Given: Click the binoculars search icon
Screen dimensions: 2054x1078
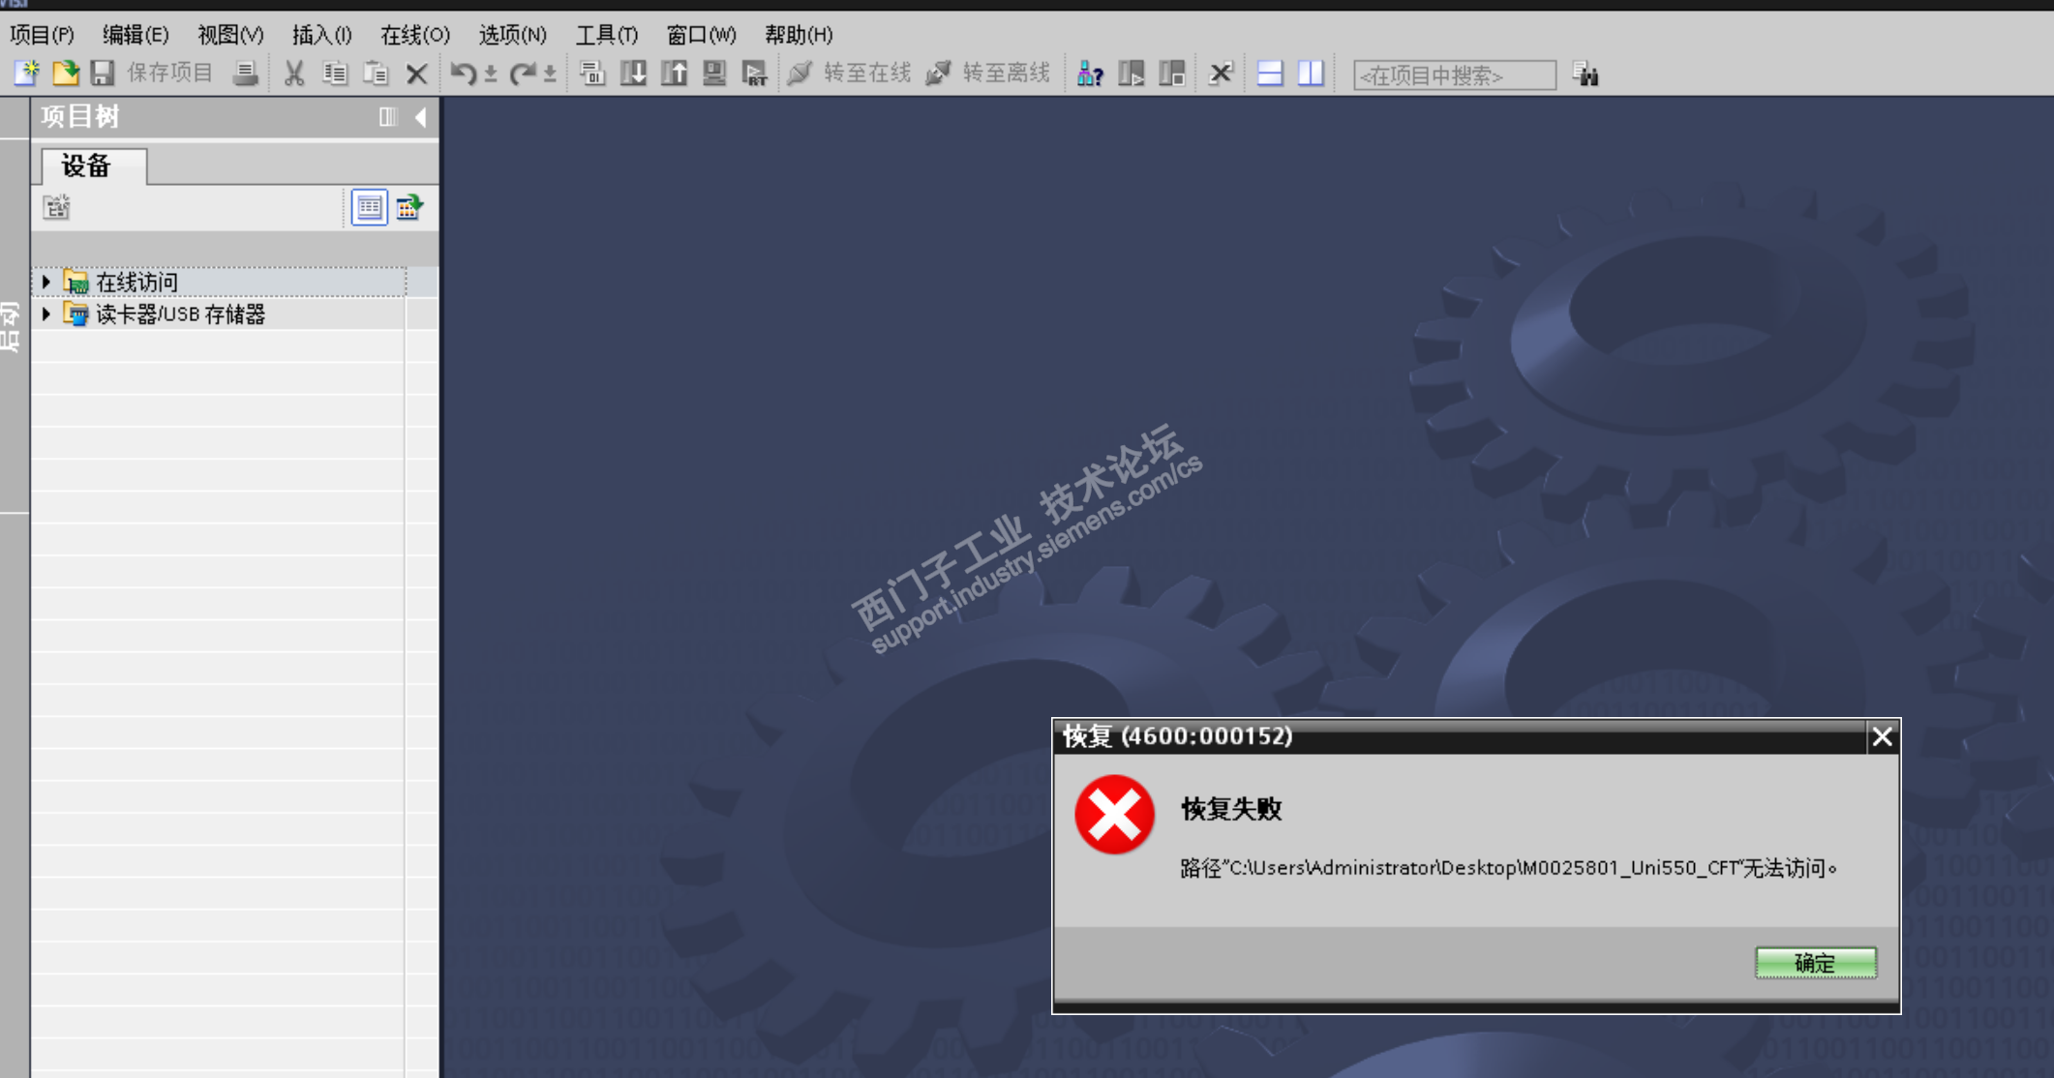Looking at the screenshot, I should tap(1586, 75).
